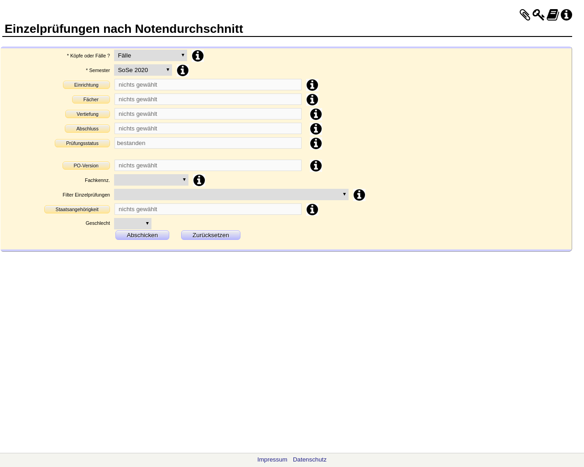This screenshot has height=467, width=584.
Task: Click the Vertiefung selection button
Action: click(x=88, y=114)
